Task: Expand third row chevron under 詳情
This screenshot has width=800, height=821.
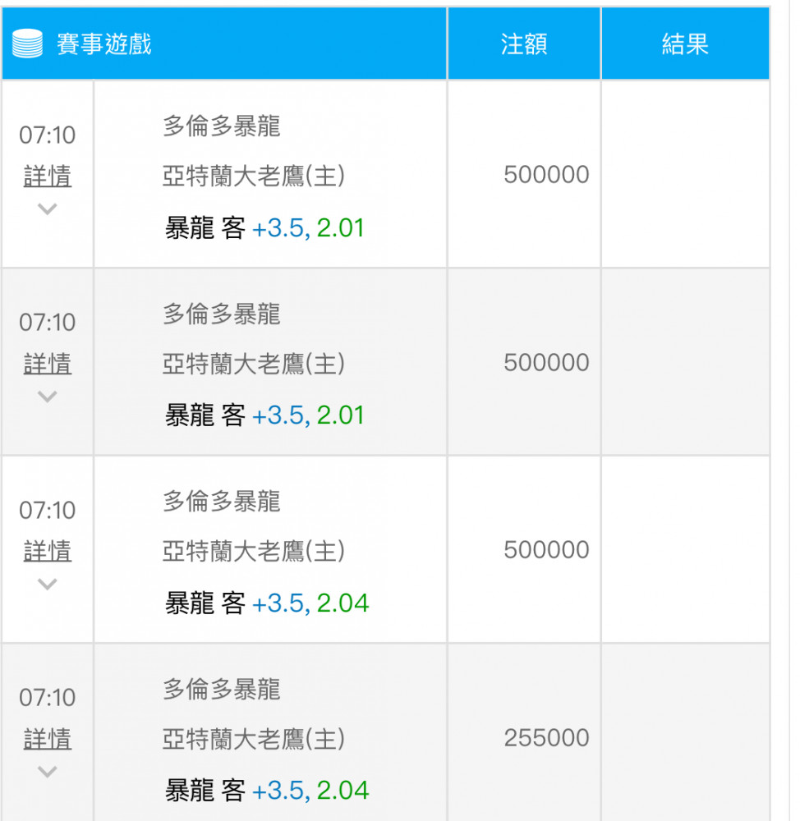Action: [x=47, y=584]
